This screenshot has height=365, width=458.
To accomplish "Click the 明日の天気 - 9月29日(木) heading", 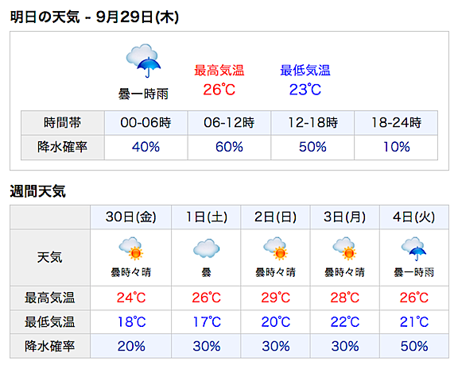I will pyautogui.click(x=95, y=17).
